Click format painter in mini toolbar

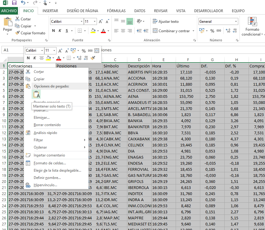point(93,58)
